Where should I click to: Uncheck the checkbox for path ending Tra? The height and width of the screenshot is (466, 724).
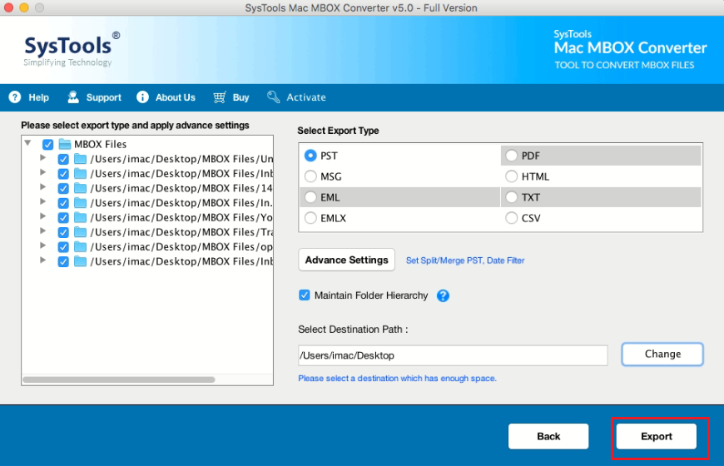(x=63, y=232)
